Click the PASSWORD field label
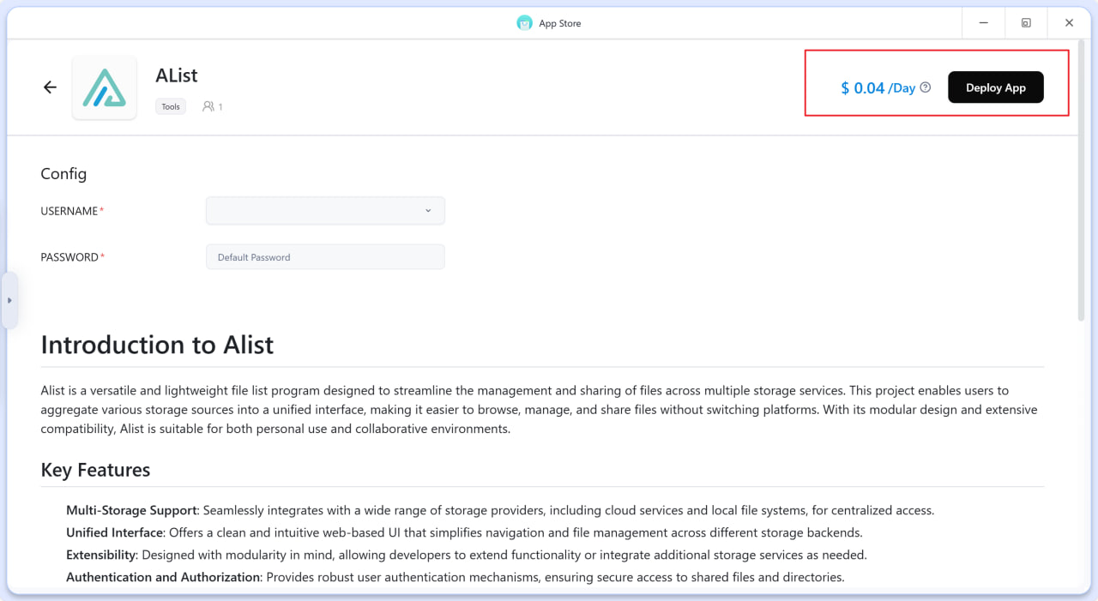 pyautogui.click(x=72, y=257)
